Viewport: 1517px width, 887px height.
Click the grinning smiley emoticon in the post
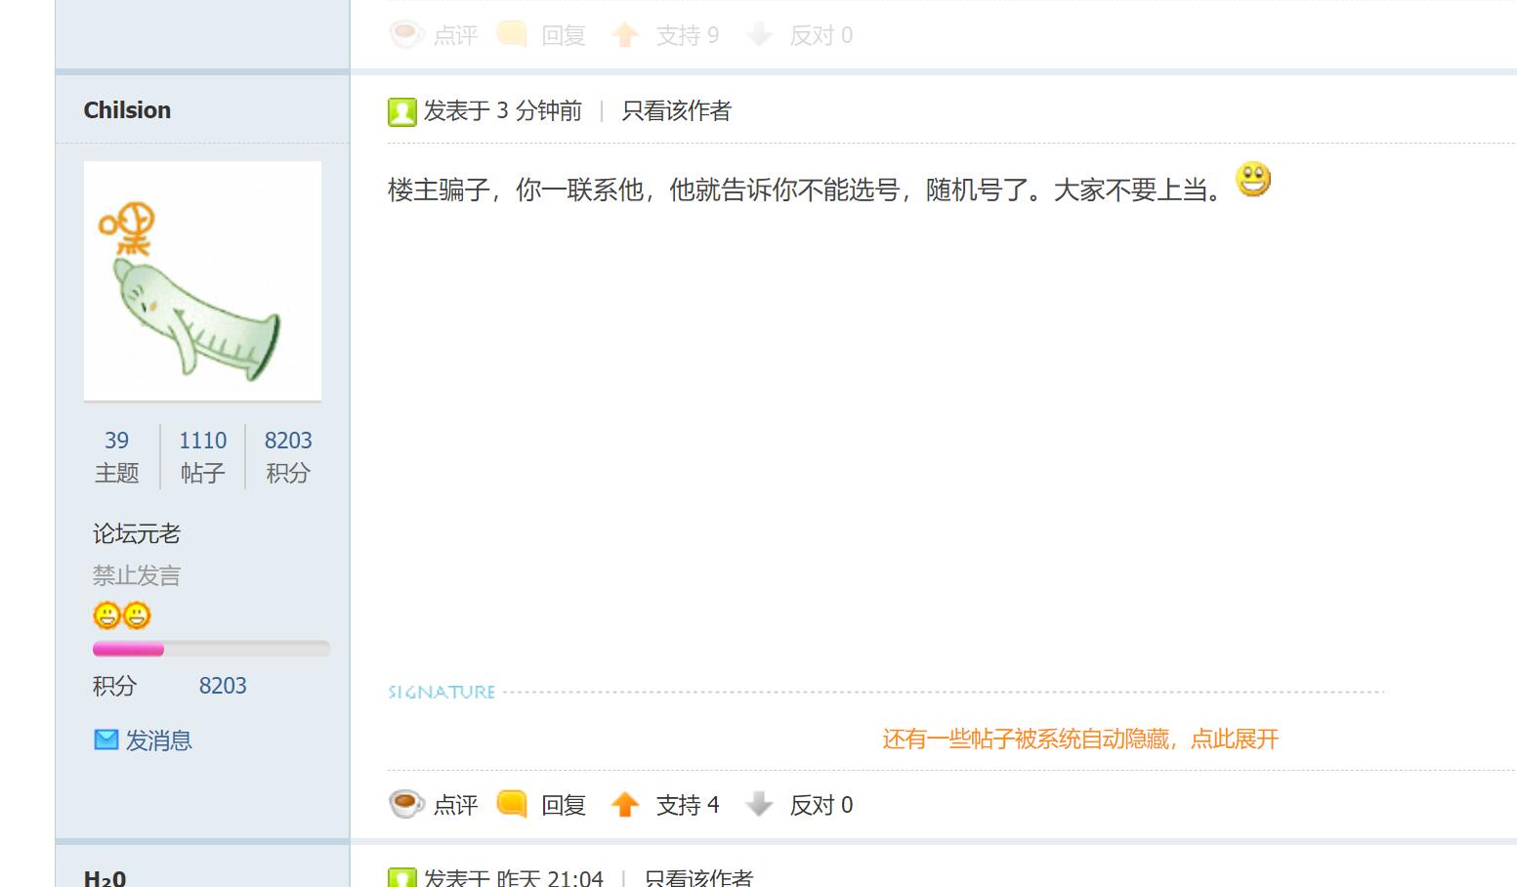1253,179
